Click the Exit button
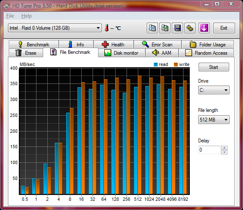The height and width of the screenshot is (210, 243). tap(224, 28)
